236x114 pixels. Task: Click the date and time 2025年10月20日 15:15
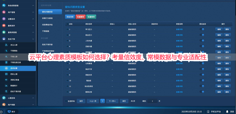191,112
